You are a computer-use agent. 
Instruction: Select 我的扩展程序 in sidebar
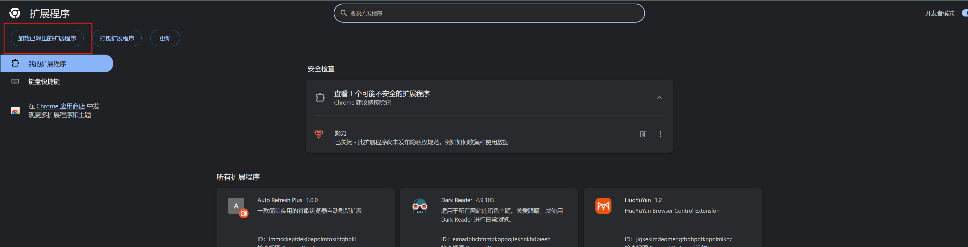click(57, 63)
